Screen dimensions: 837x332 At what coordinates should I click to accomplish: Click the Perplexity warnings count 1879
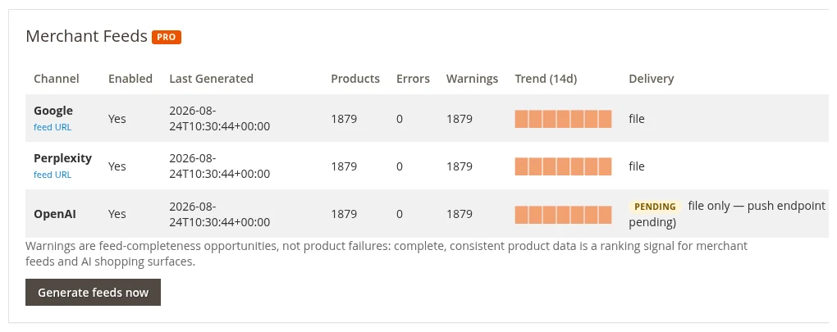click(x=460, y=166)
